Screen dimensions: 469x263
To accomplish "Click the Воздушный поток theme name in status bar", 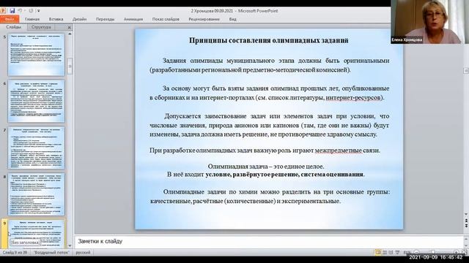I will pos(51,253).
